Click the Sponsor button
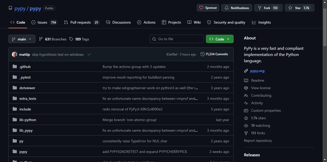This screenshot has height=162, width=327. click(x=208, y=8)
